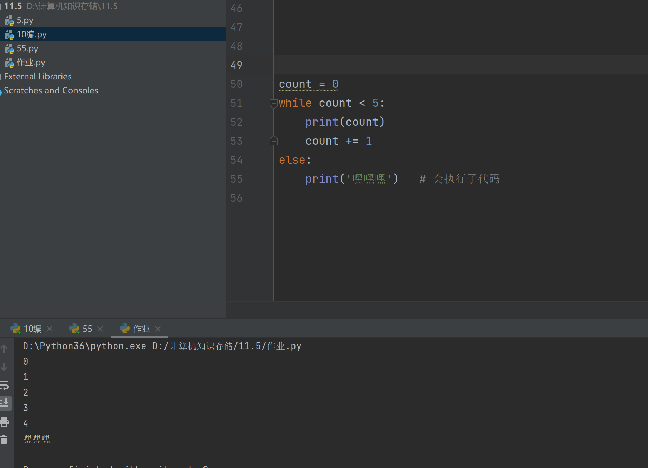Click the Python file icon of 55.py
The image size is (648, 468).
pos(9,49)
